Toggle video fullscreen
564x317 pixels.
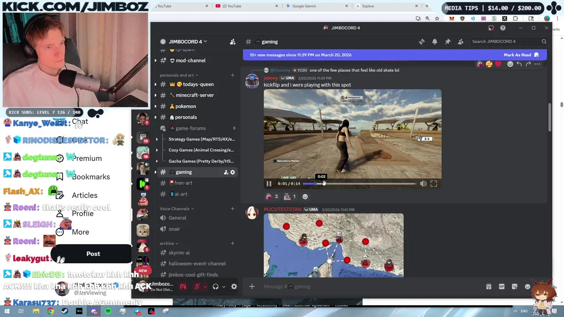[x=434, y=184]
